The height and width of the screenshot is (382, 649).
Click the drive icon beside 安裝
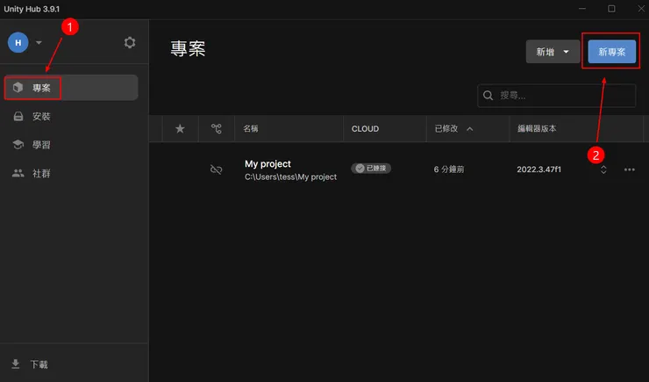[x=18, y=117]
